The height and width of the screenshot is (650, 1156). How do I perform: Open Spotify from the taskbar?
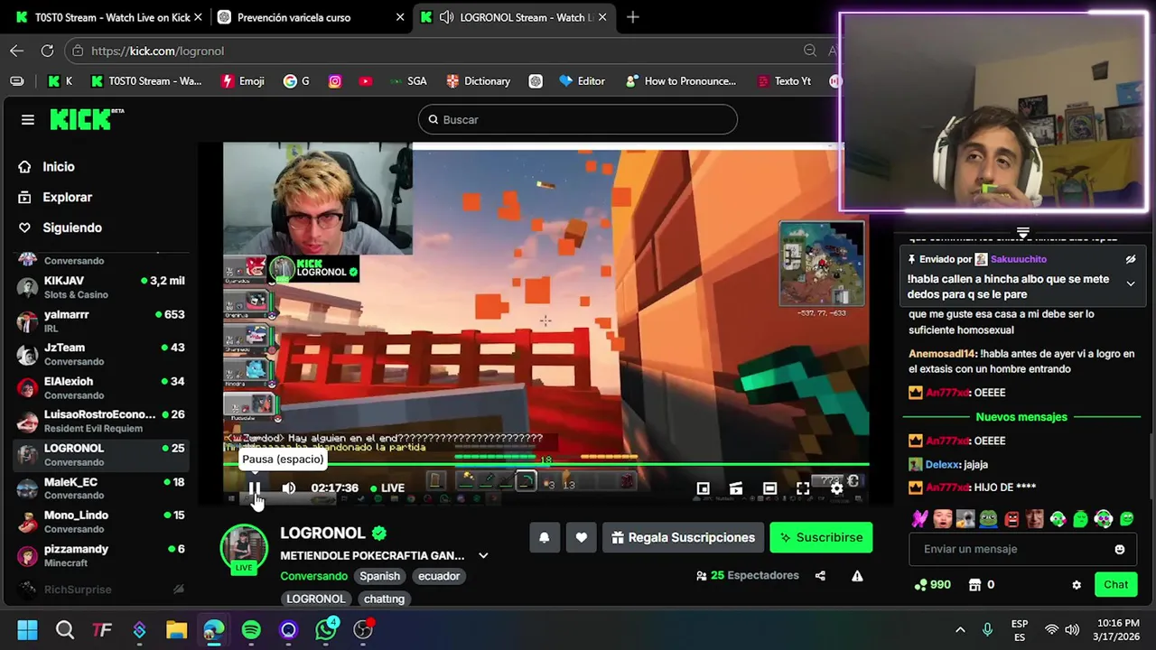tap(251, 629)
